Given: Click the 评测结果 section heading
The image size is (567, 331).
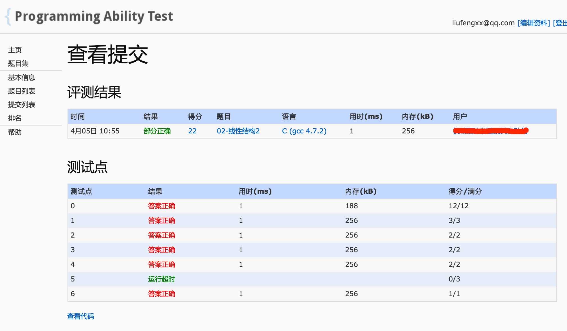Looking at the screenshot, I should pyautogui.click(x=94, y=92).
